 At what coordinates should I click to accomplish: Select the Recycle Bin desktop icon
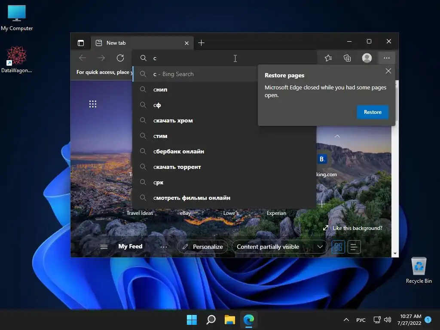tap(419, 270)
